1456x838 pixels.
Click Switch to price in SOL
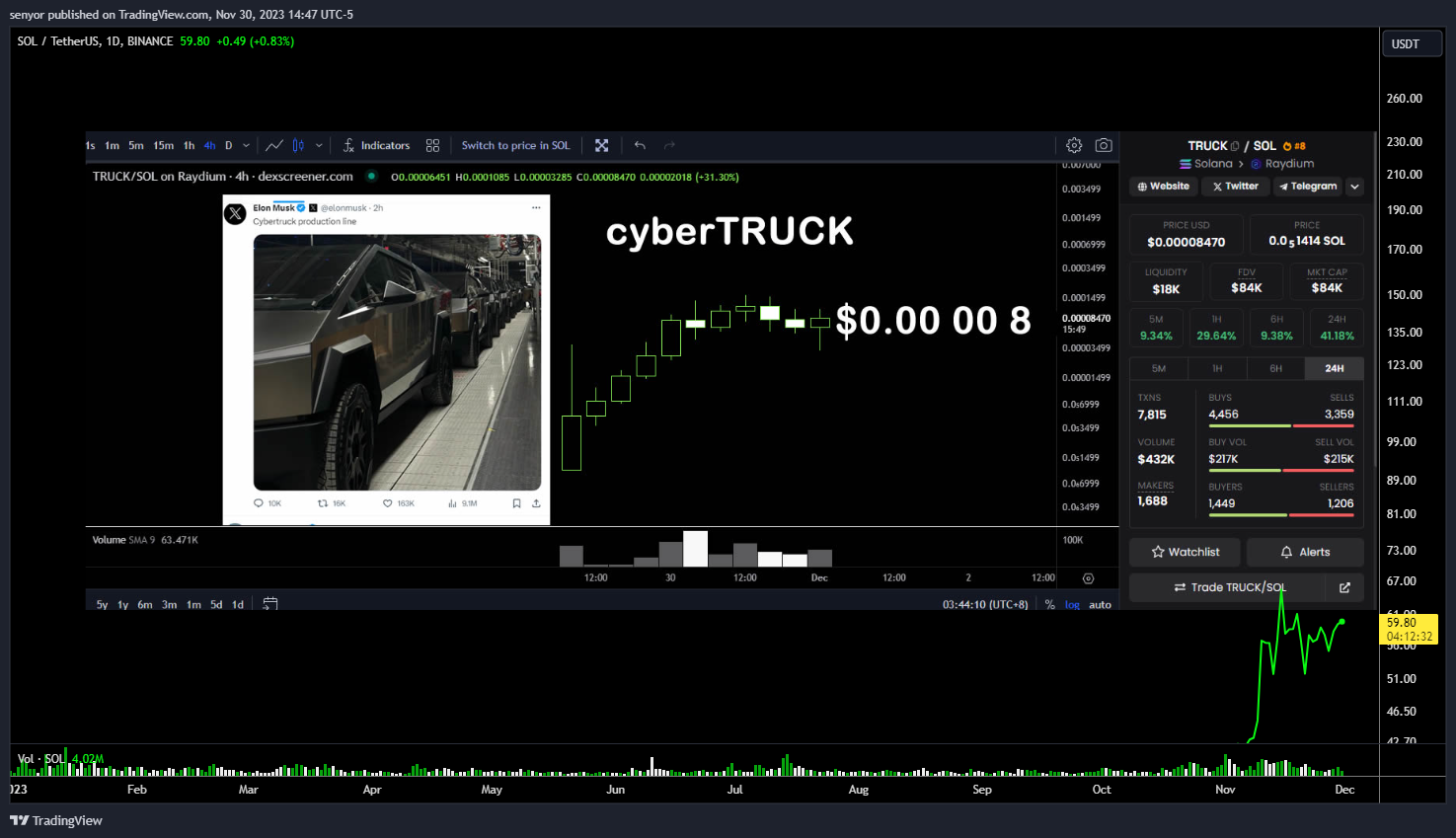click(515, 145)
